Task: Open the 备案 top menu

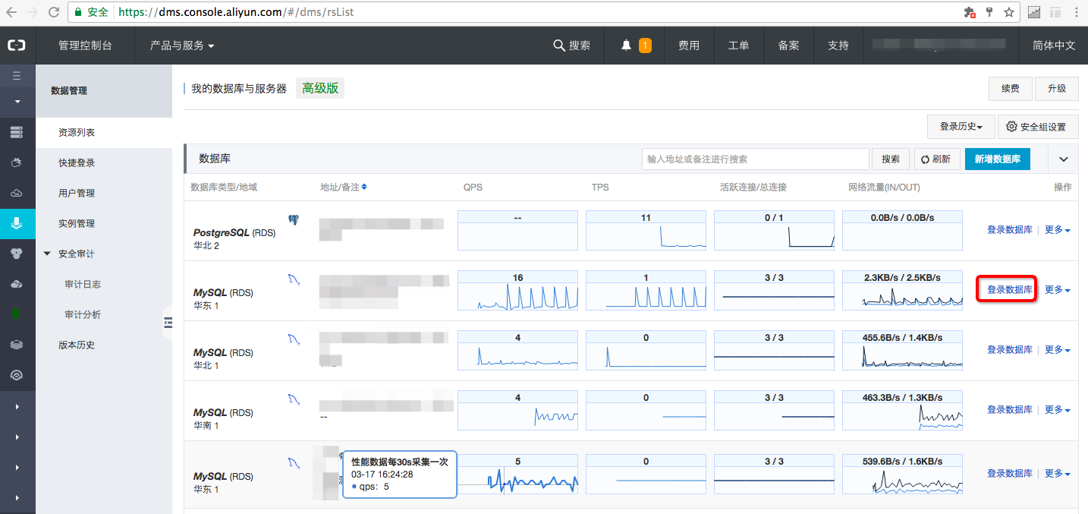Action: [x=789, y=46]
